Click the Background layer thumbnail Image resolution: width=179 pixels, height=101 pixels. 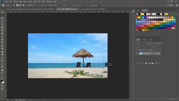click(141, 54)
